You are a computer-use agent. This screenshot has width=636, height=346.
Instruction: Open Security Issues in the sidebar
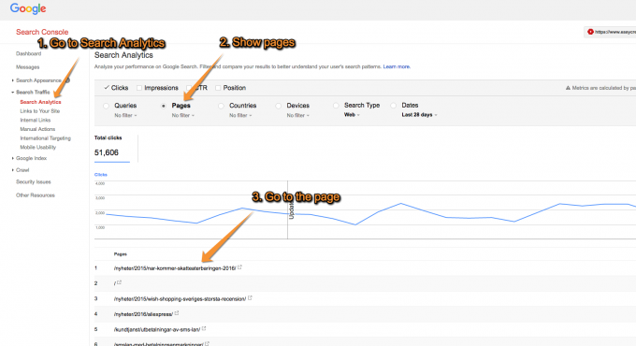pos(34,181)
